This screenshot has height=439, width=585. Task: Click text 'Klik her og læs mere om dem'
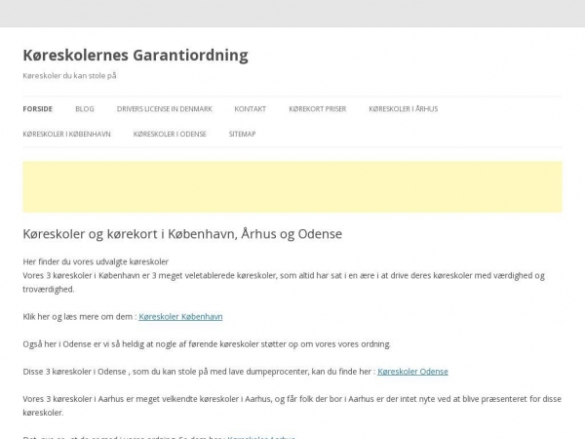click(78, 316)
